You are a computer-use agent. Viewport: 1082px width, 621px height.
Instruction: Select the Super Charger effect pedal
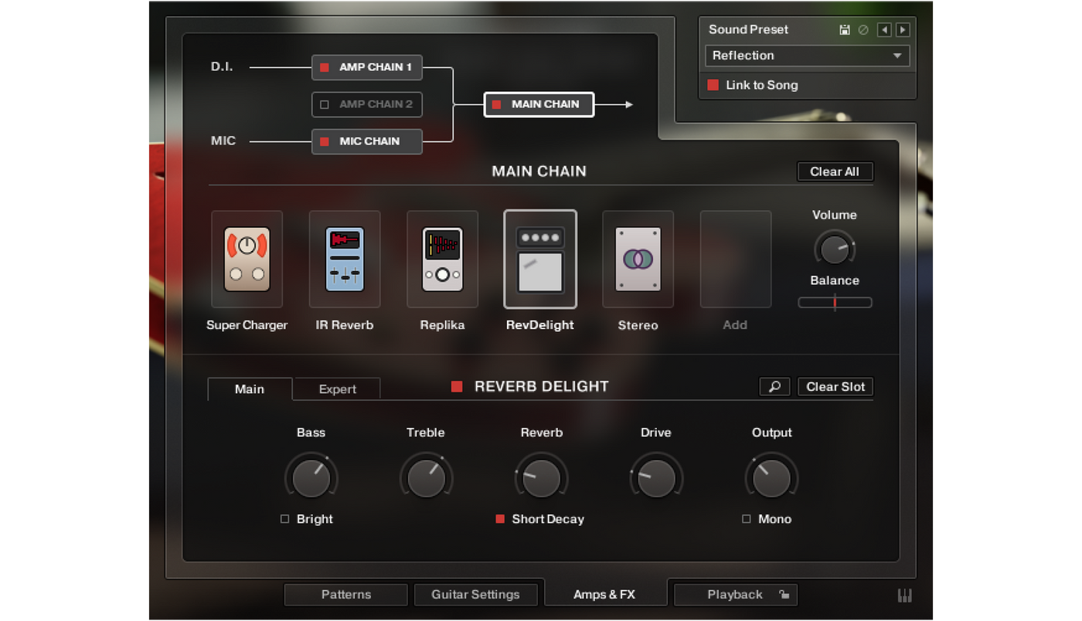[x=247, y=260]
